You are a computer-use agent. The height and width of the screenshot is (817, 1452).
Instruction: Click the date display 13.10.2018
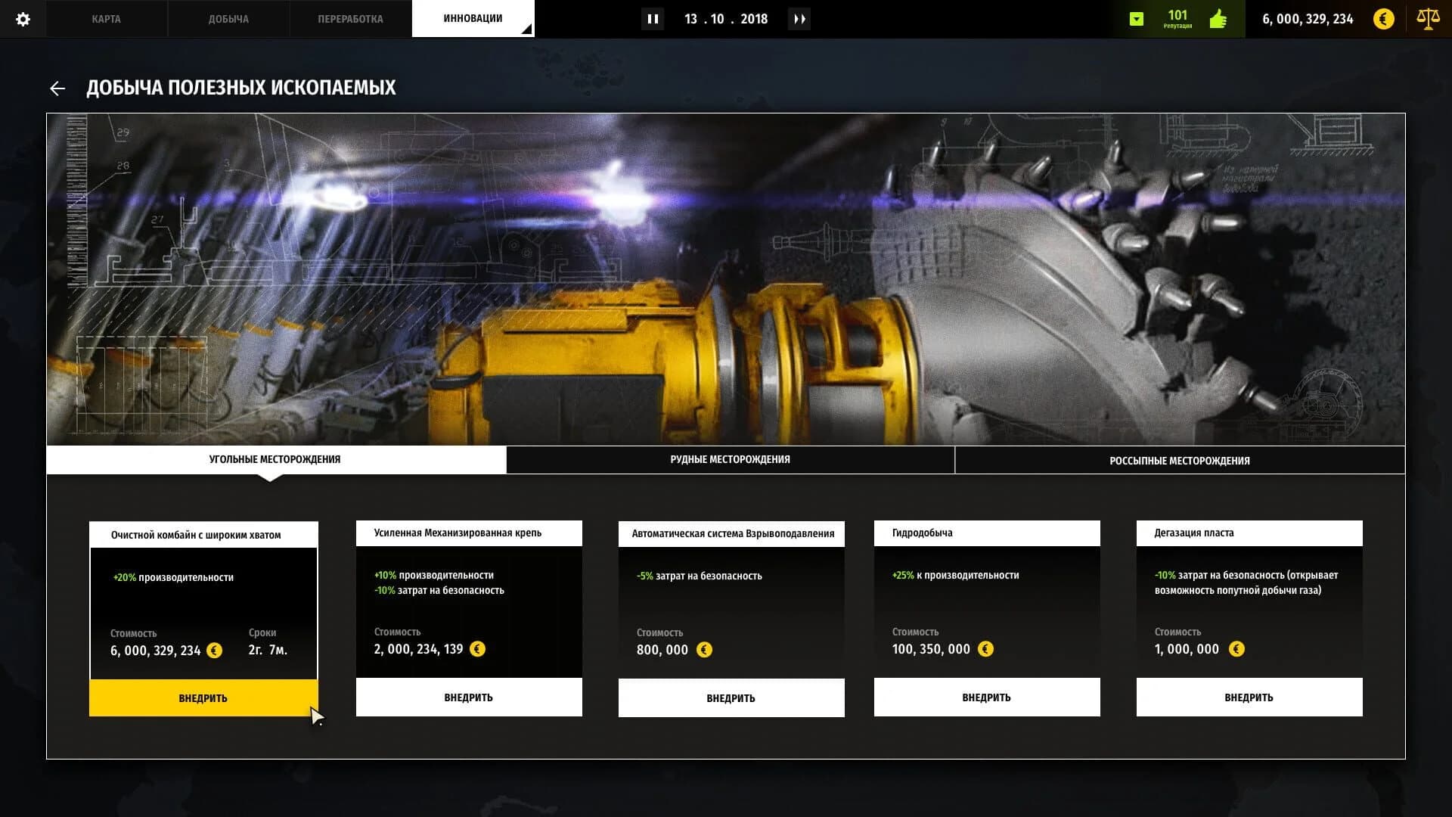(726, 19)
